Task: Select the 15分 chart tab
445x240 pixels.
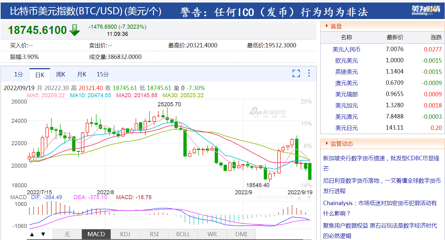Action: (x=103, y=74)
